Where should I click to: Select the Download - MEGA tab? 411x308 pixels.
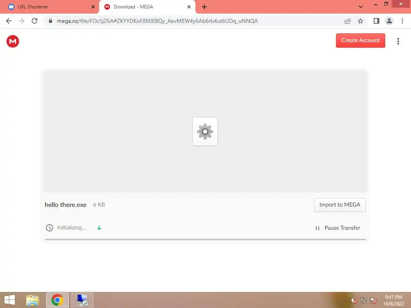(x=147, y=7)
